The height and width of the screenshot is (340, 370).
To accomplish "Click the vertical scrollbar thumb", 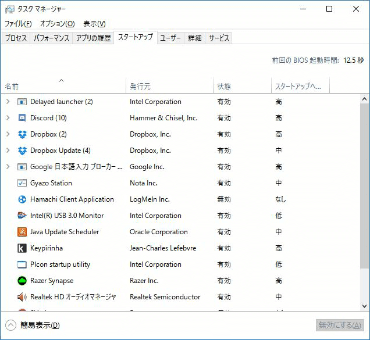I will [364, 186].
